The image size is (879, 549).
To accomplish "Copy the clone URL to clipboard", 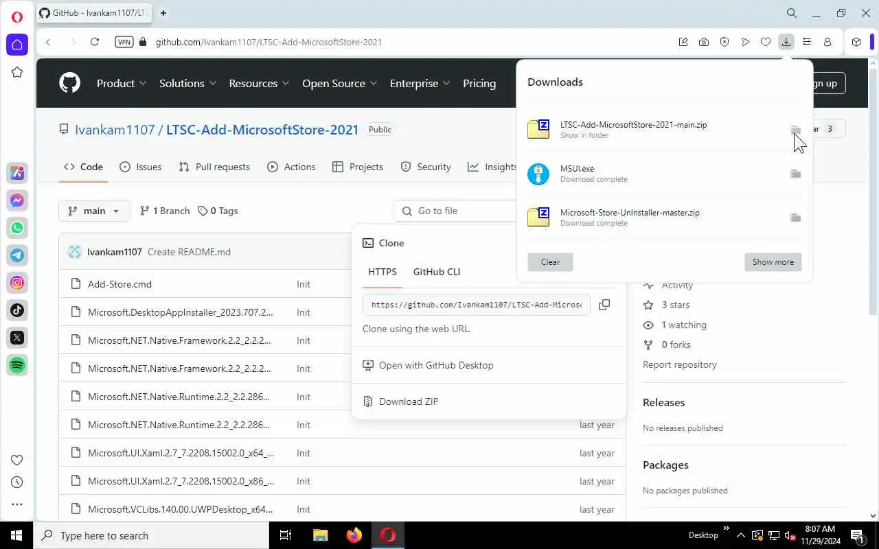I will point(604,305).
